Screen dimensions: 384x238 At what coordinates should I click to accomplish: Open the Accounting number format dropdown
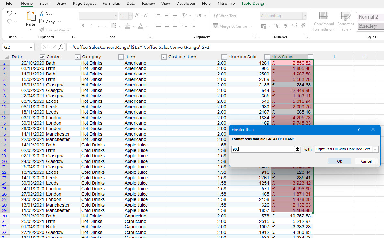coord(304,16)
